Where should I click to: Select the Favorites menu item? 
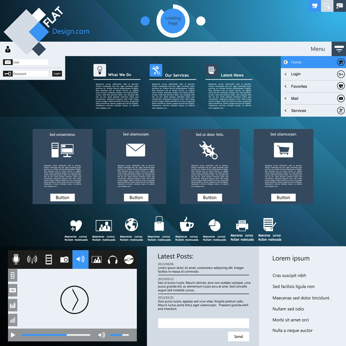point(299,86)
